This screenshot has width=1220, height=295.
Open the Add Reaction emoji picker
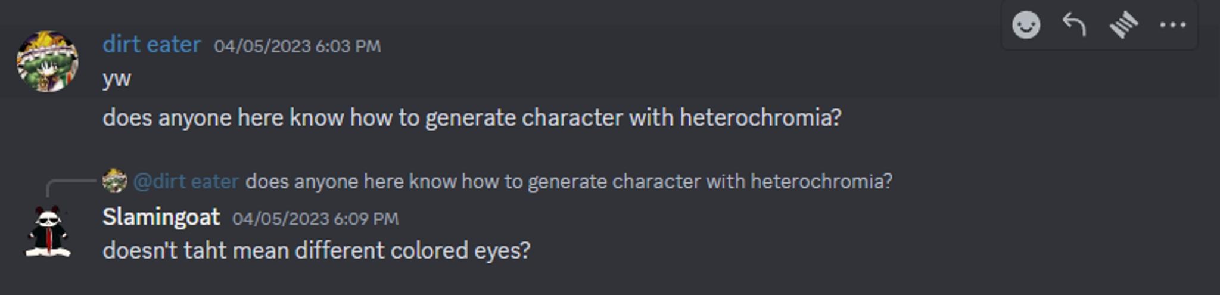tap(1026, 25)
